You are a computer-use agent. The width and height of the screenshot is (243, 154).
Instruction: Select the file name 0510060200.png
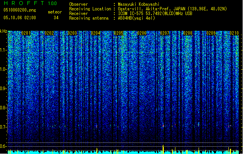(20, 10)
